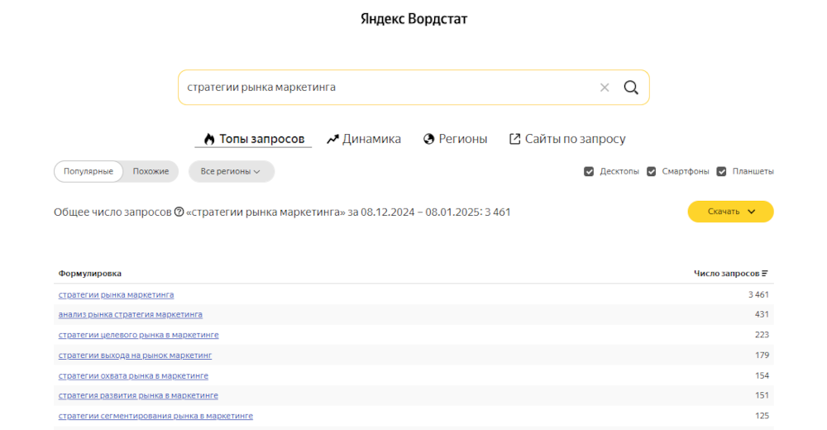The image size is (827, 430).
Task: Uncheck the Планшеты checkbox
Action: [721, 171]
